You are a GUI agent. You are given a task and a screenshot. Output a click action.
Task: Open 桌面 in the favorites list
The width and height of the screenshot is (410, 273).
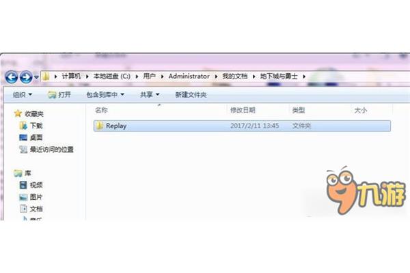(36, 137)
